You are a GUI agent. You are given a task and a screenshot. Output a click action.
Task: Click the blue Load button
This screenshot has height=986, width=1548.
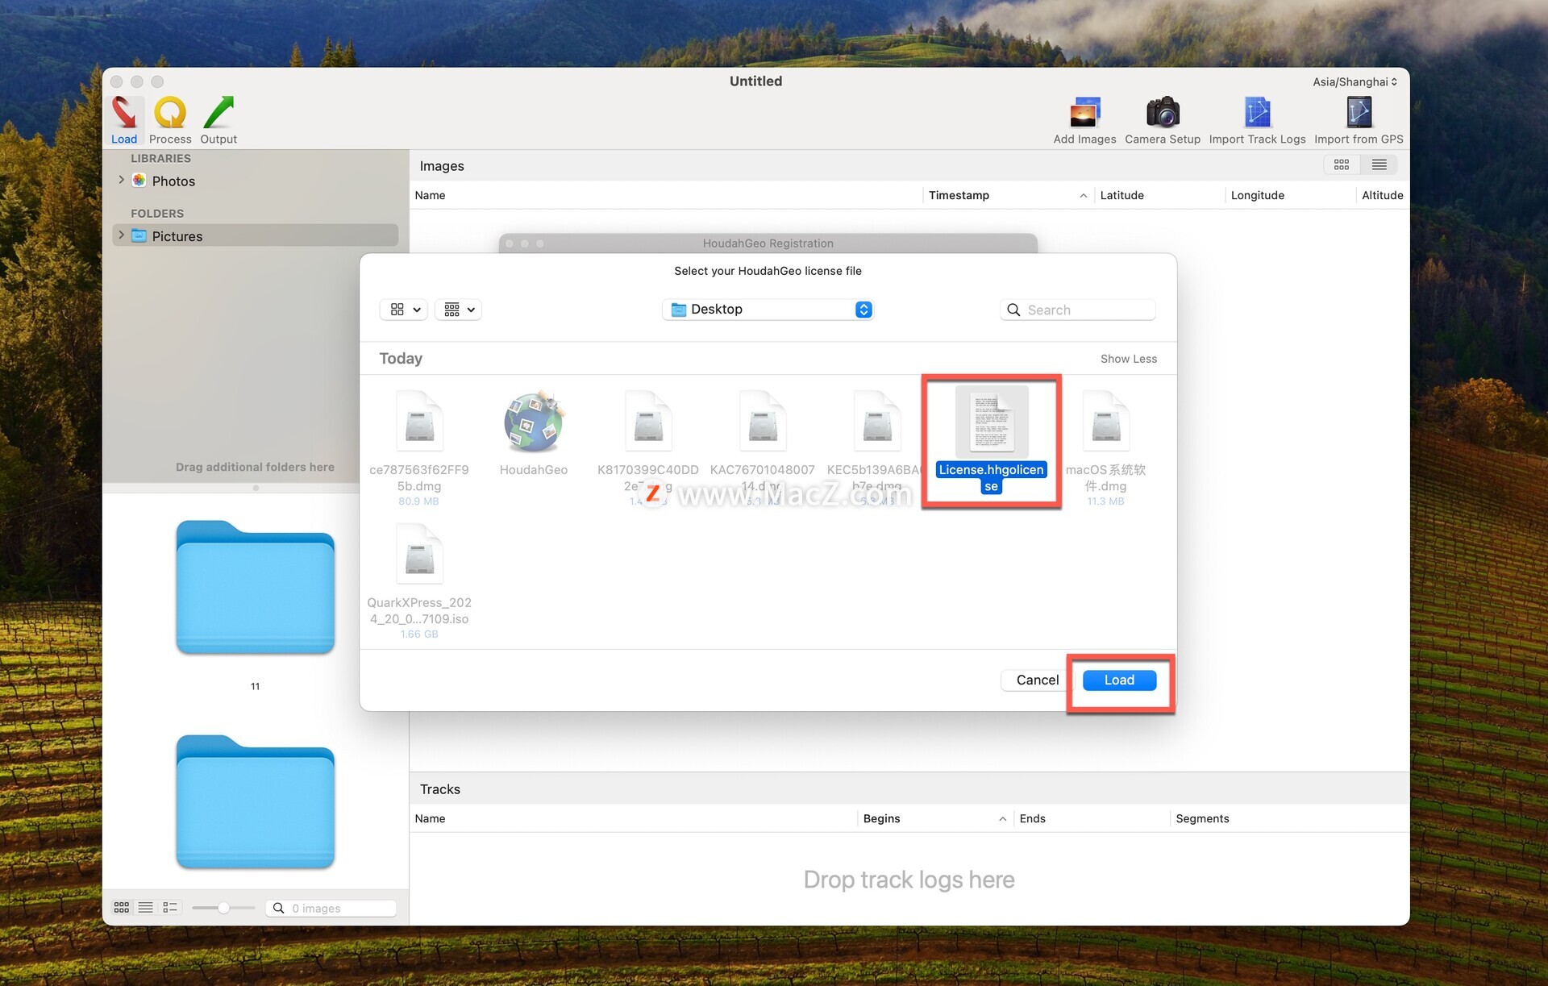tap(1119, 680)
